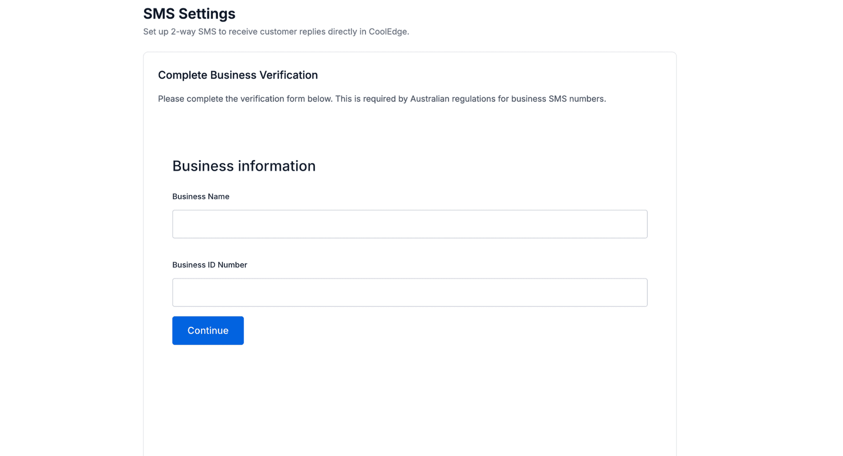This screenshot has width=843, height=456.
Task: Click the Business Verification card panel
Action: coord(409,399)
